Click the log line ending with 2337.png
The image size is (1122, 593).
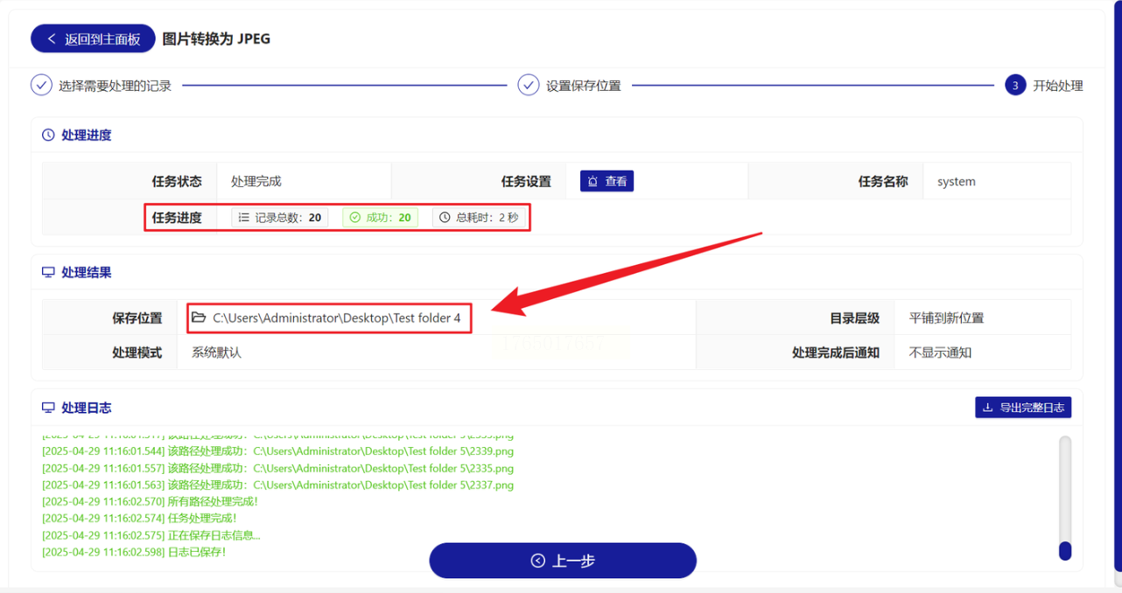click(x=277, y=485)
